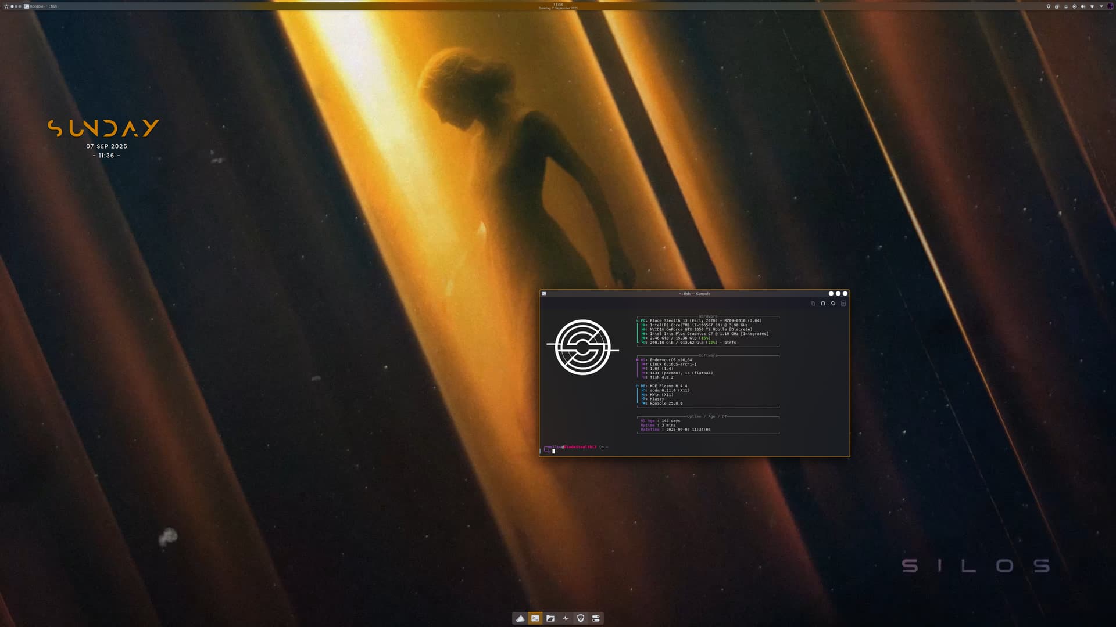Click the Konsole terminal icon in dock
Viewport: 1116px width, 627px height.
coord(535,618)
